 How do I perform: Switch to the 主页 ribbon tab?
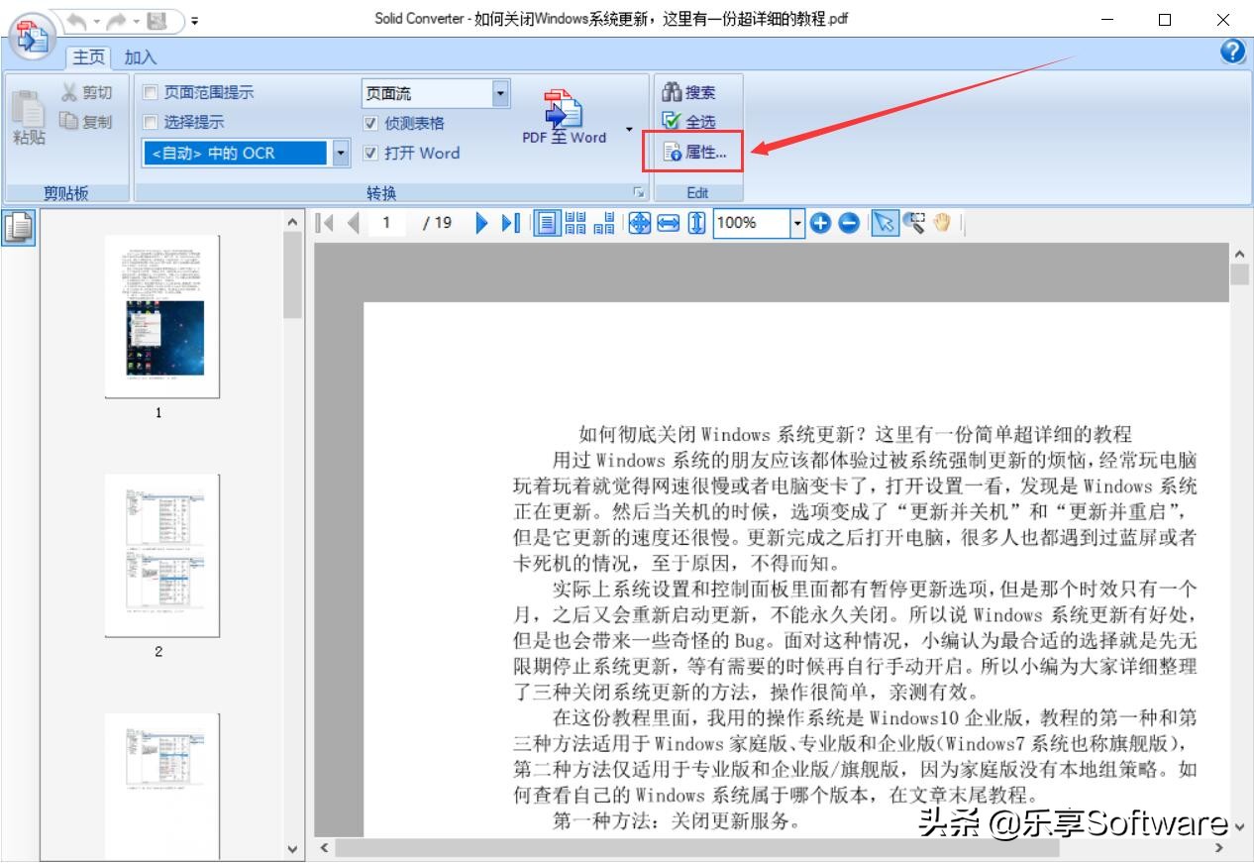90,57
